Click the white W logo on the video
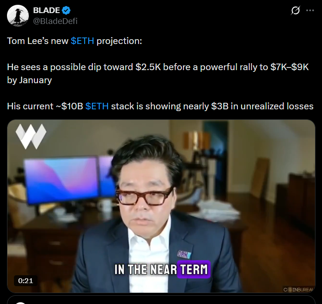Image resolution: width=322 pixels, height=304 pixels. click(31, 136)
